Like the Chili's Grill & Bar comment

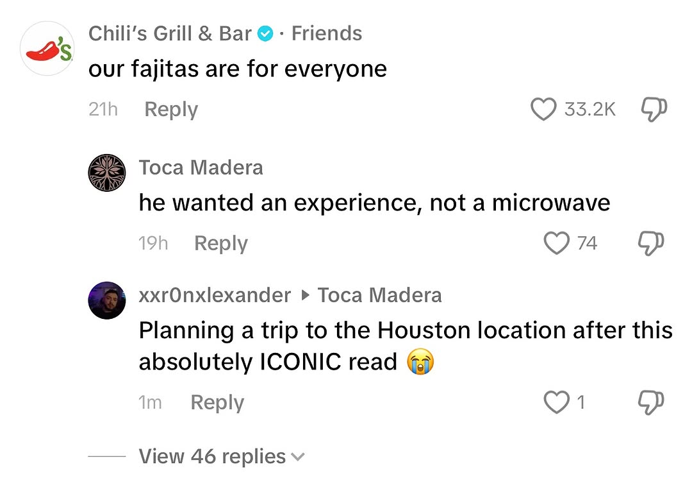tap(544, 110)
